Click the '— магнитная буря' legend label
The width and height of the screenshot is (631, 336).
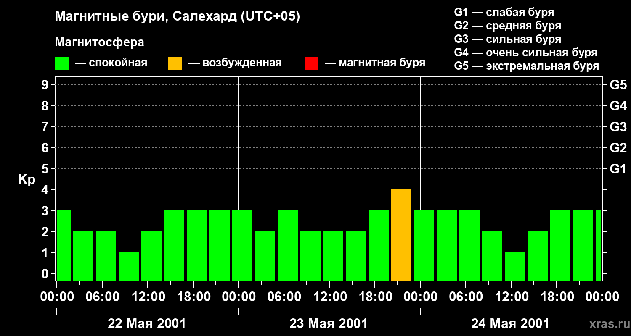(375, 63)
